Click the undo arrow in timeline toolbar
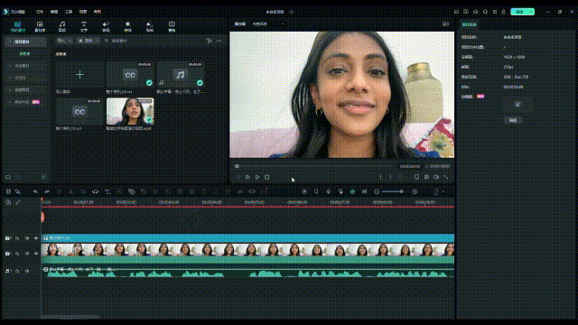The height and width of the screenshot is (325, 578). pyautogui.click(x=35, y=191)
